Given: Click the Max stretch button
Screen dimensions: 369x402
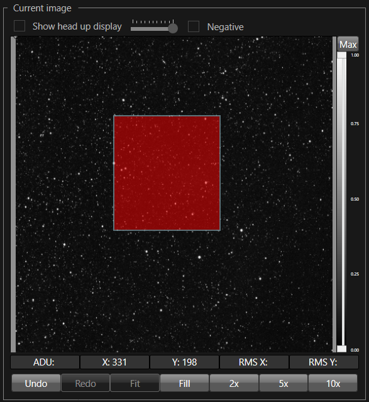Looking at the screenshot, I should point(348,45).
